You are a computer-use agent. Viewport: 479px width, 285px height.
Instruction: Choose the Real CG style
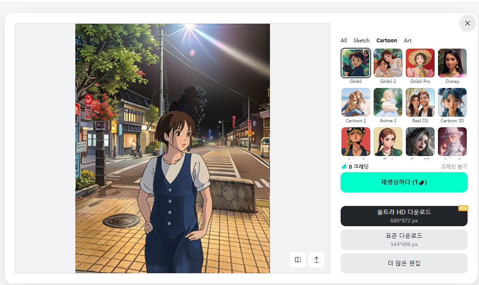(x=420, y=102)
